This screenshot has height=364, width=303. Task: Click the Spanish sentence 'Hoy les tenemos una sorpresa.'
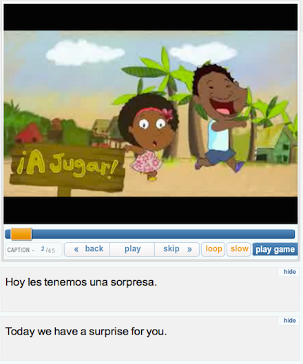pos(81,282)
